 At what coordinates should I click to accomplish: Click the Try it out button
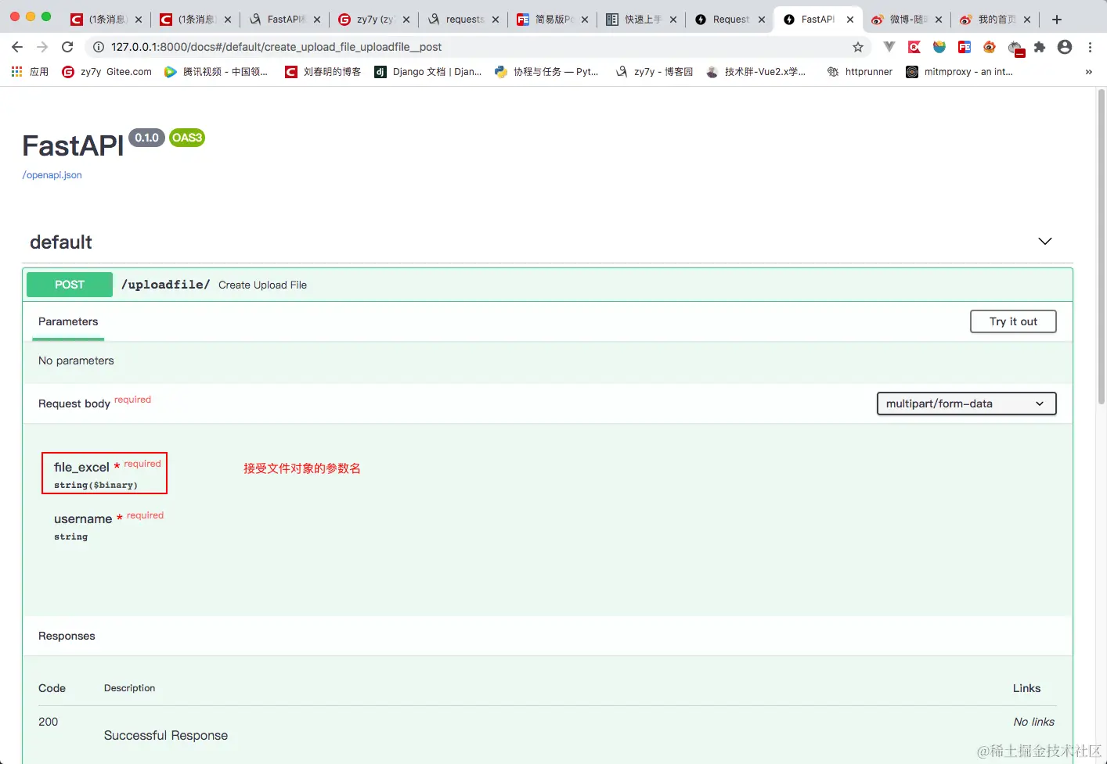[x=1013, y=321]
